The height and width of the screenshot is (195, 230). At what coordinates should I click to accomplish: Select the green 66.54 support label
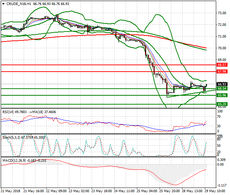[x=222, y=89]
